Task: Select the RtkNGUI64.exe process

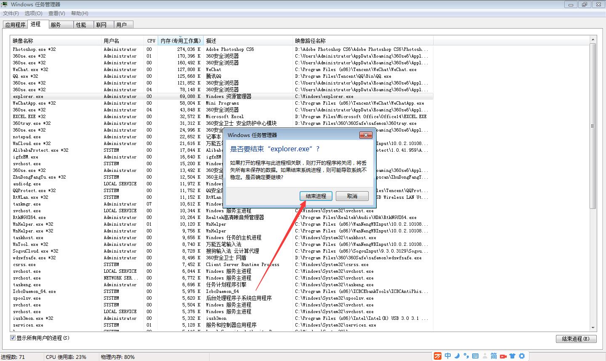Action: pyautogui.click(x=222, y=217)
